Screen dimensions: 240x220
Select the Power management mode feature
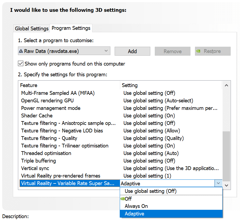point(51,108)
